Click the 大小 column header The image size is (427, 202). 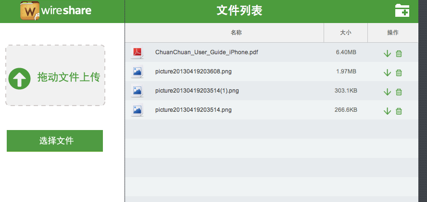coord(346,33)
